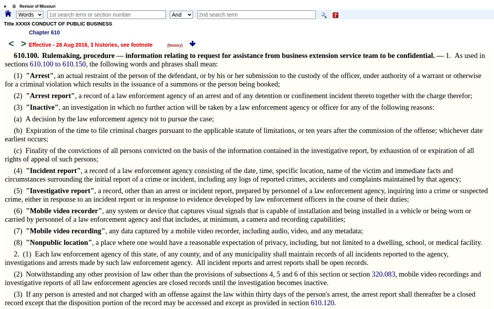Click the bold "Incident report" term
The width and height of the screenshot is (494, 309).
53,171
